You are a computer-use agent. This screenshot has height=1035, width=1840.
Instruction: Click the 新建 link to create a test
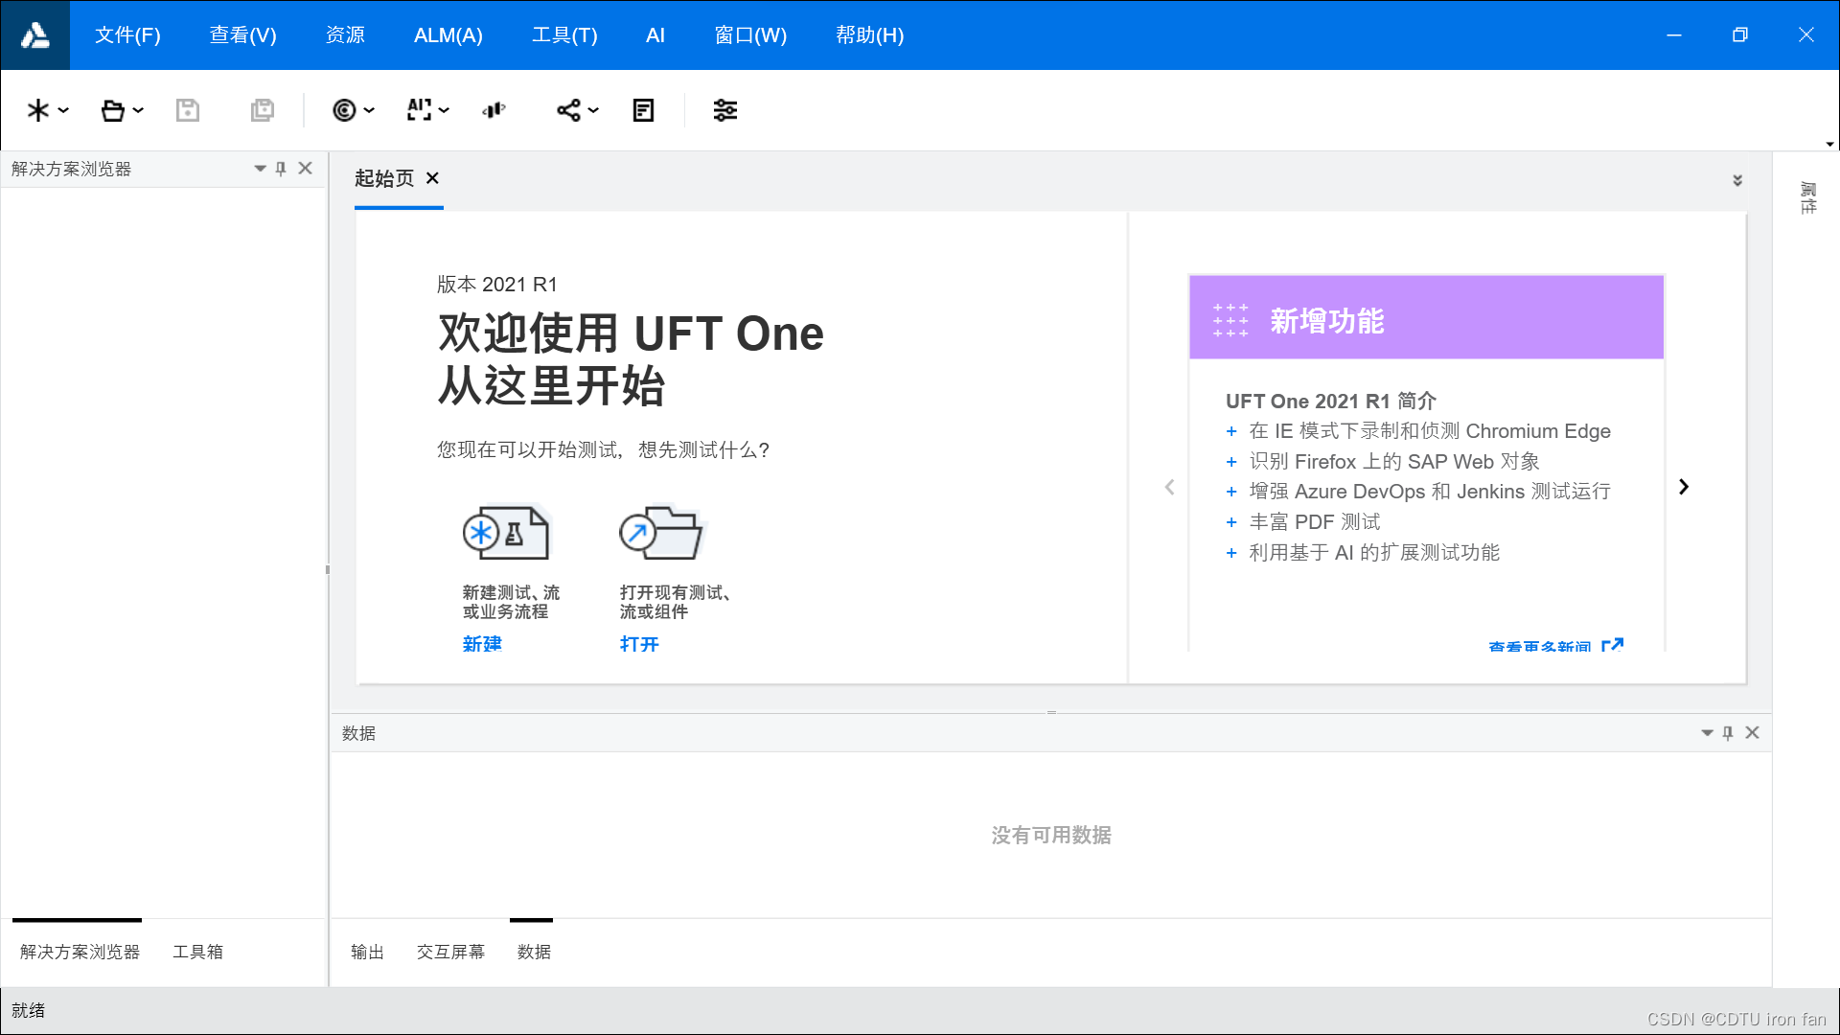tap(482, 644)
